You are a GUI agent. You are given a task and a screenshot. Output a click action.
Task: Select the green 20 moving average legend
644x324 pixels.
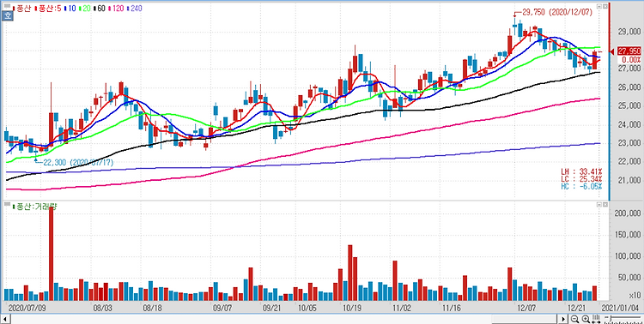click(85, 8)
